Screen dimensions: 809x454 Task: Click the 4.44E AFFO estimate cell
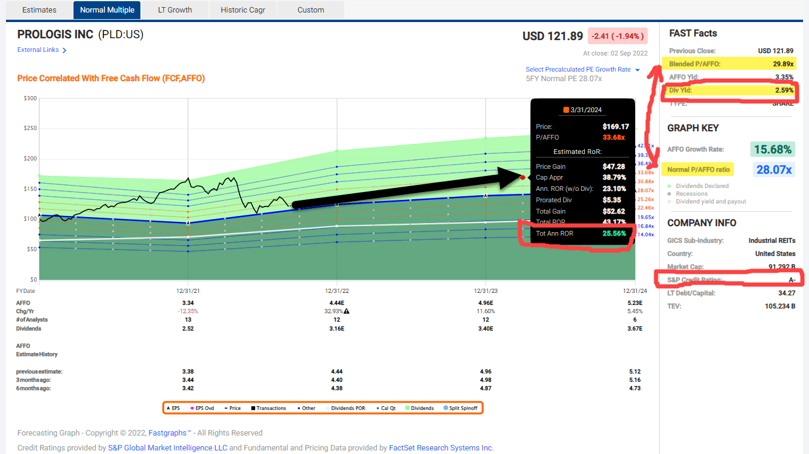click(337, 303)
